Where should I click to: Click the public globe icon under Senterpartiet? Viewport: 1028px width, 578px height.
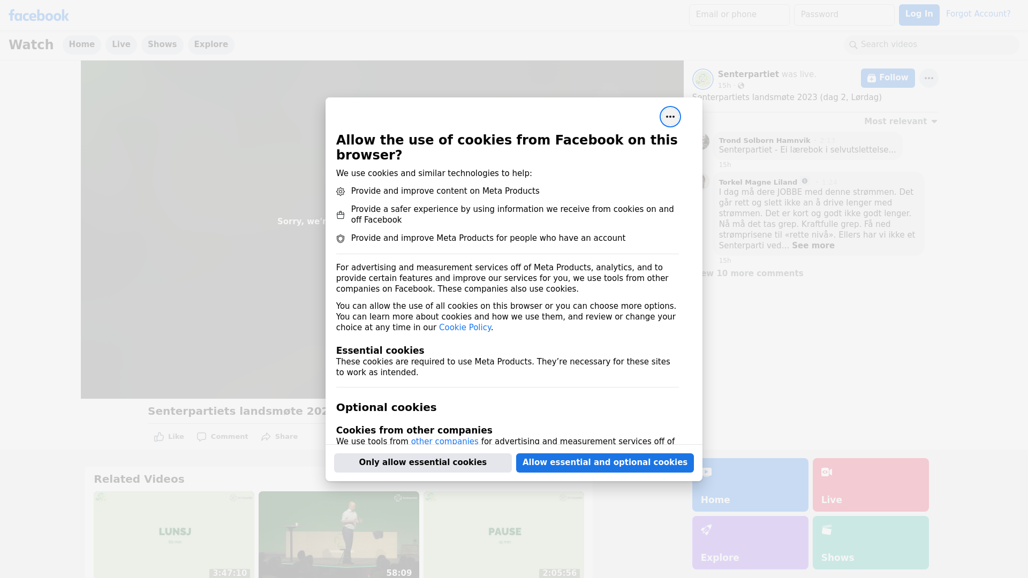[x=741, y=86]
